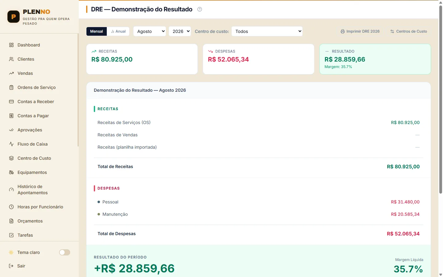Click the Pessoal expense row
Viewport: 443px width, 277px height.
(x=258, y=202)
